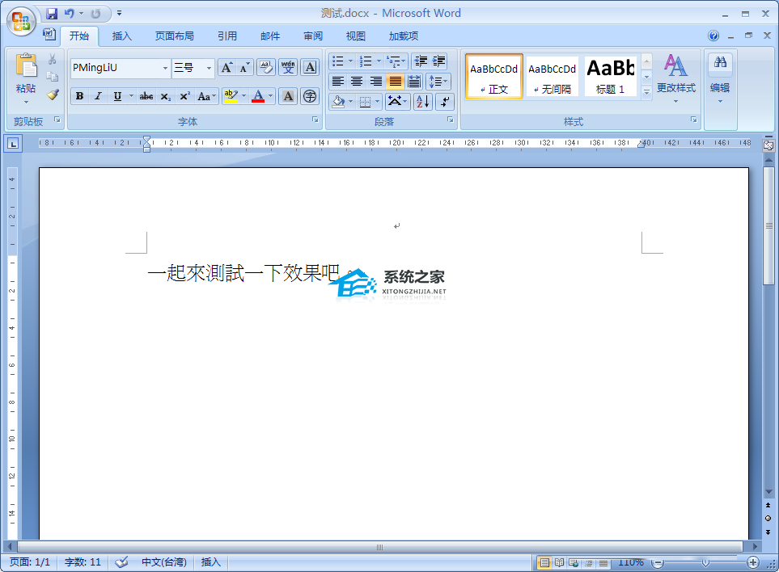The image size is (779, 572).
Task: Open Word help question mark
Action: pyautogui.click(x=713, y=36)
